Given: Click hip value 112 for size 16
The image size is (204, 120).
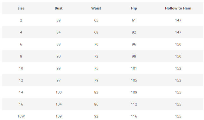Looking at the screenshot, I should coord(134,104).
